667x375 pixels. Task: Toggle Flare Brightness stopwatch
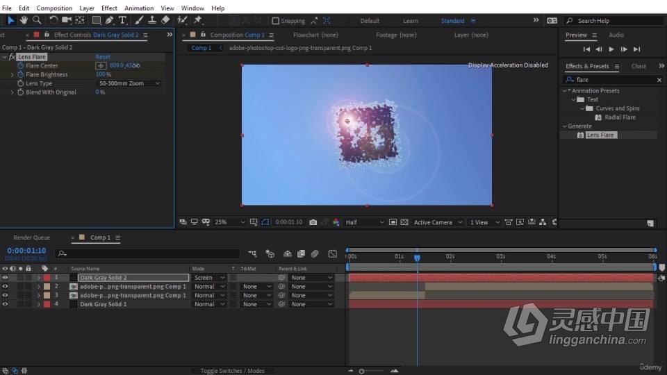point(20,74)
